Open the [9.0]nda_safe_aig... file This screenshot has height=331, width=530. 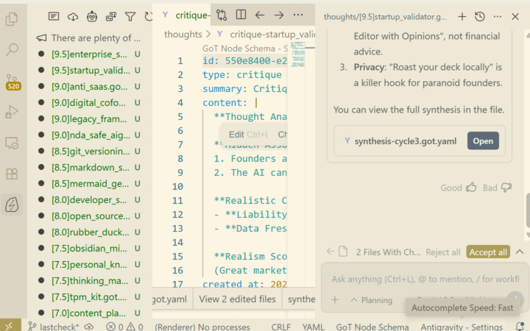pyautogui.click(x=89, y=135)
